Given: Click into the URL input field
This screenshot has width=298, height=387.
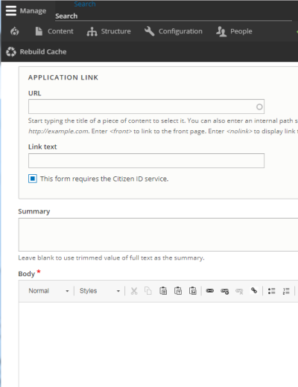Looking at the screenshot, I should (146, 106).
